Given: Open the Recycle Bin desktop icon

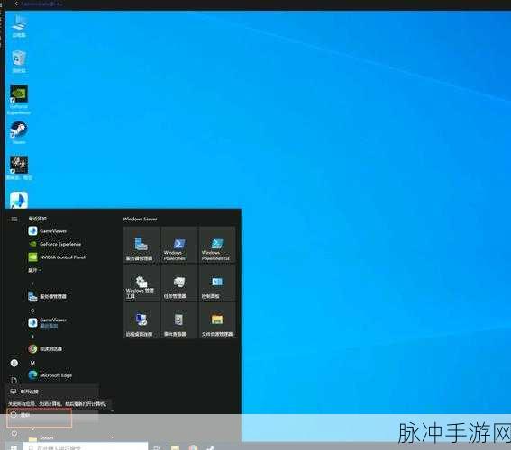Looking at the screenshot, I should [19, 61].
